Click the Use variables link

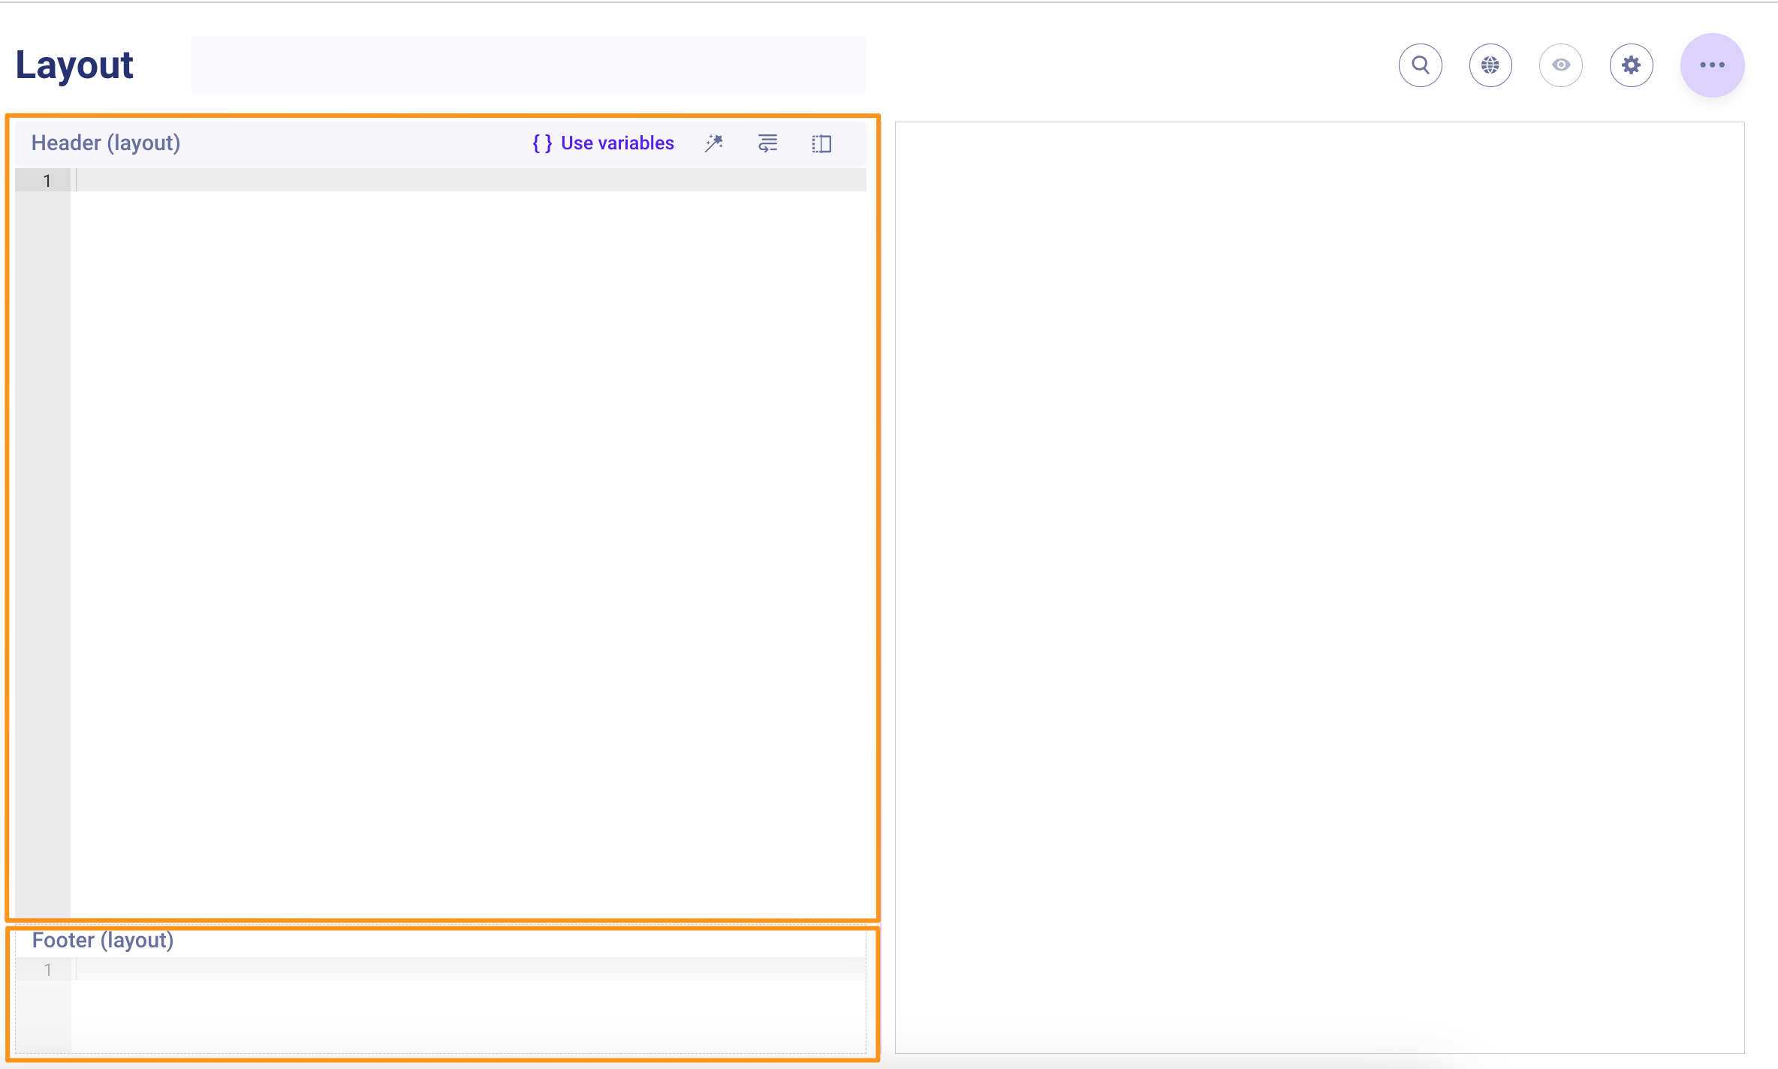616,143
